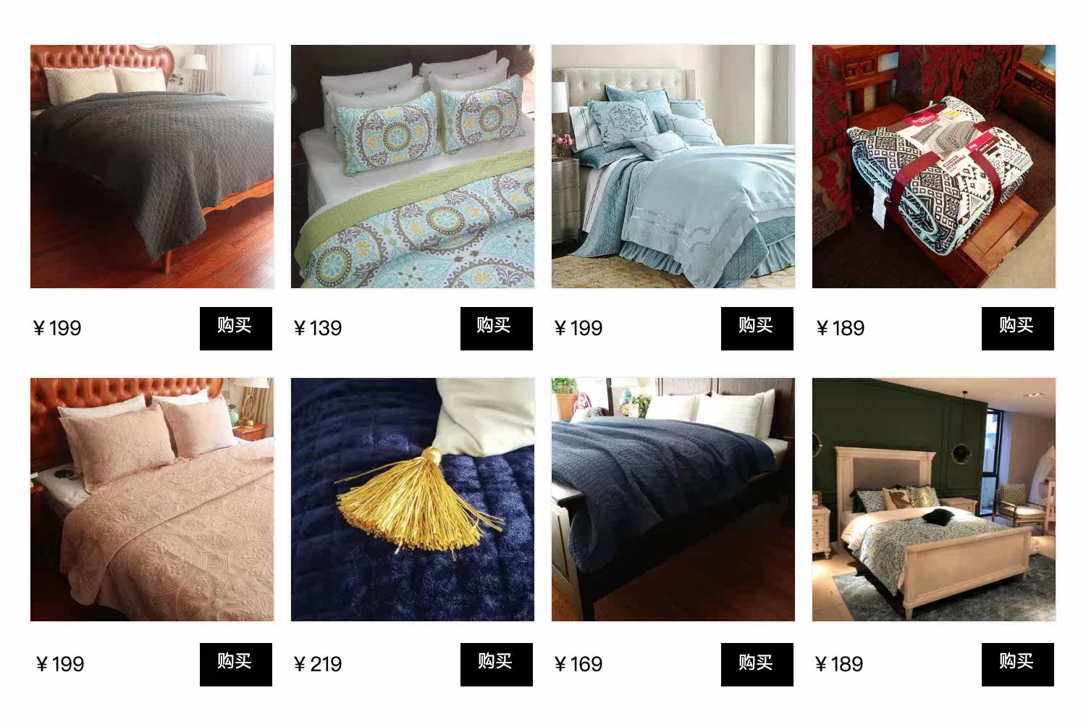This screenshot has height=727, width=1086.
Task: Click 购买 next to the ¥219 price
Action: [497, 665]
